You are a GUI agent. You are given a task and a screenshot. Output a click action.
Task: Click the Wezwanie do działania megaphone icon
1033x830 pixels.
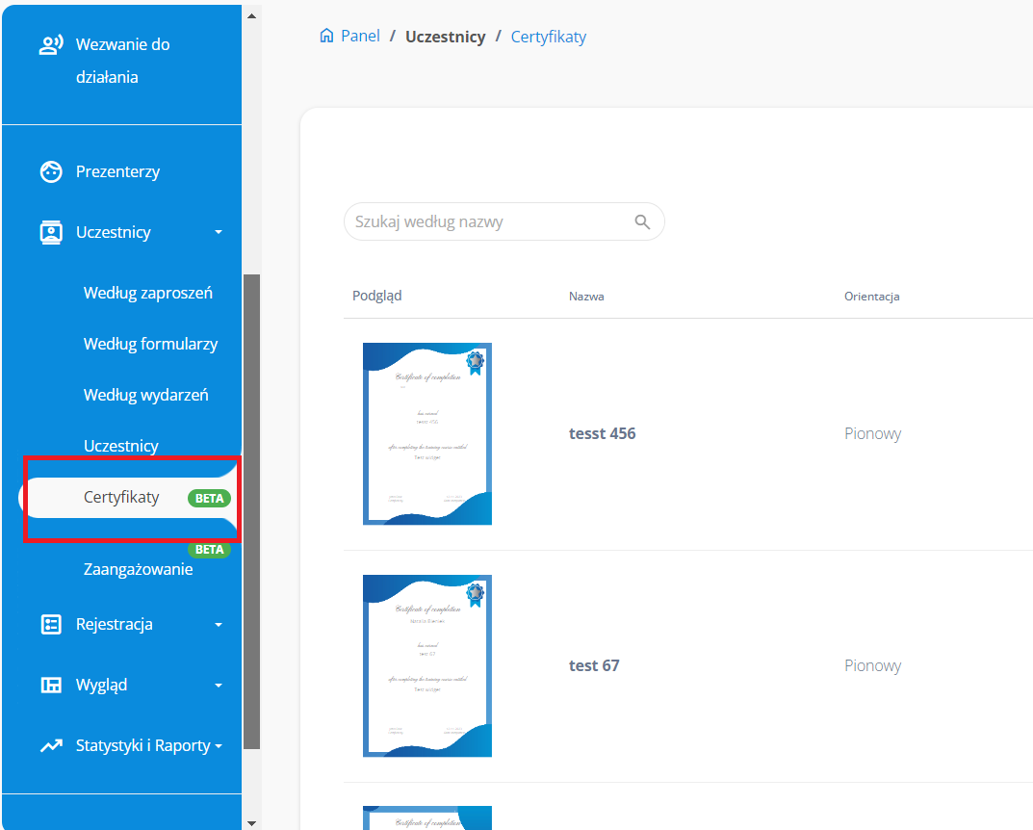click(50, 45)
